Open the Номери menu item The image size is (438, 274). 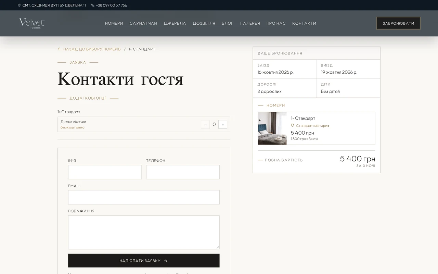pos(114,23)
